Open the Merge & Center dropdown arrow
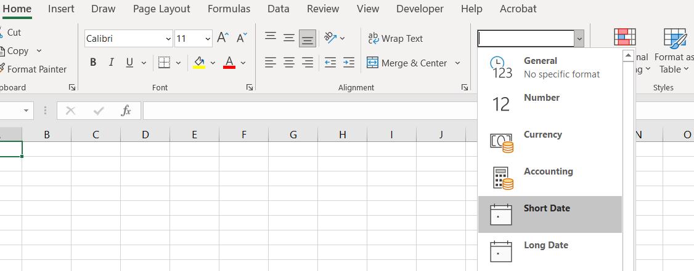Screen dimensions: 694x271 click(x=457, y=63)
